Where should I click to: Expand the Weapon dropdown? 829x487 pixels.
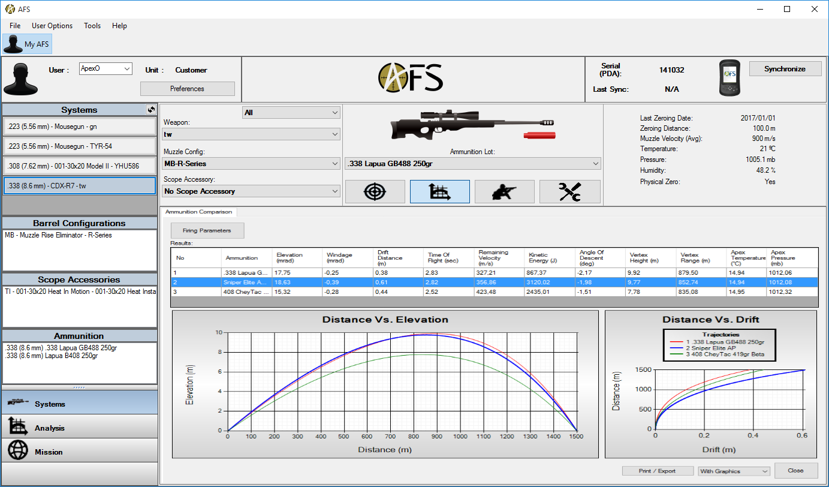251,134
